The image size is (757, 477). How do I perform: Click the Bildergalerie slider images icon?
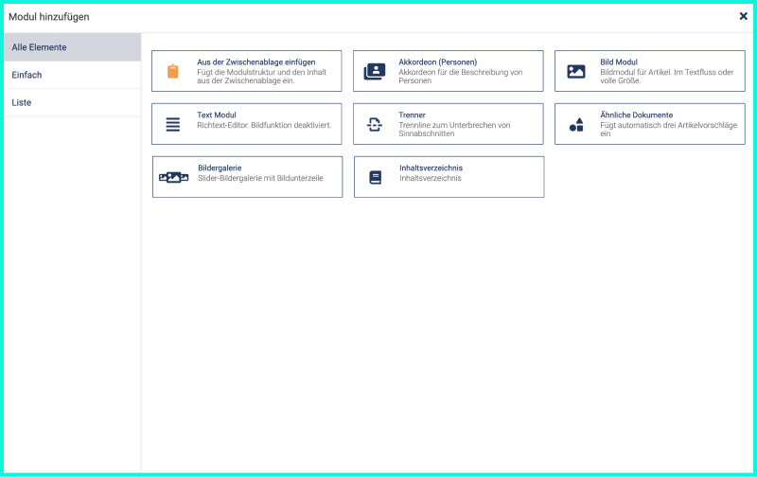point(174,177)
